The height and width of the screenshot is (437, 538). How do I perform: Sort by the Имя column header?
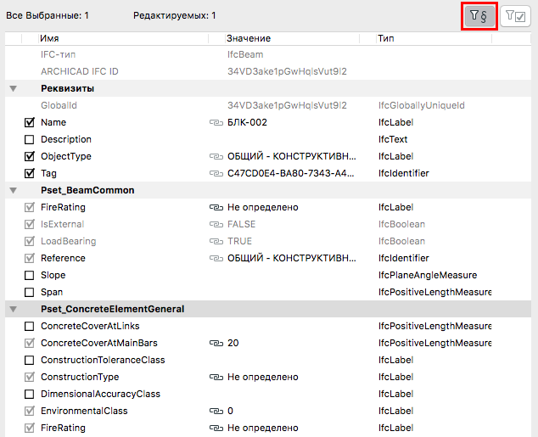point(123,38)
